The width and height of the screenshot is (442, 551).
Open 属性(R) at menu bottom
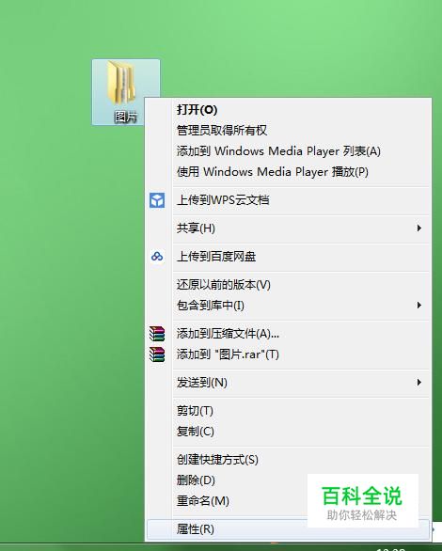pyautogui.click(x=288, y=528)
